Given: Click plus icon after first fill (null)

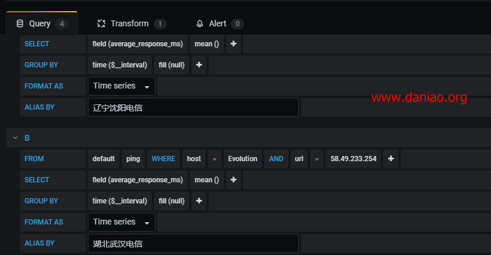Looking at the screenshot, I should (x=199, y=65).
